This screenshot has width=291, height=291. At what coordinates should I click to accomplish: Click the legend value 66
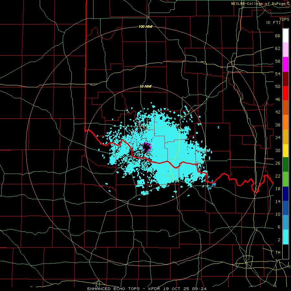click(x=278, y=36)
